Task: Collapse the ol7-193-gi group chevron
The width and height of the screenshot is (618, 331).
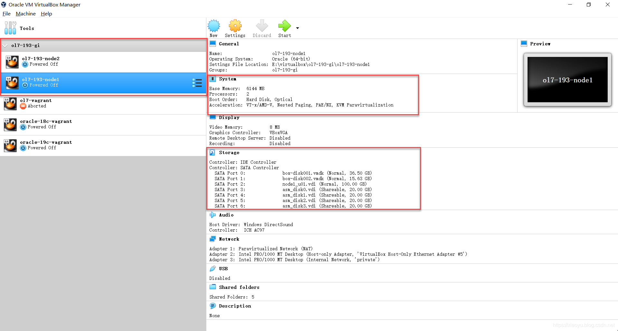Action: (x=5, y=45)
